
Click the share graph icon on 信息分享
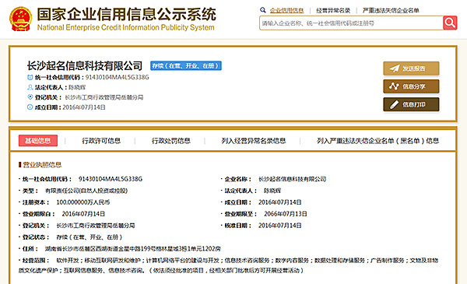pos(394,86)
